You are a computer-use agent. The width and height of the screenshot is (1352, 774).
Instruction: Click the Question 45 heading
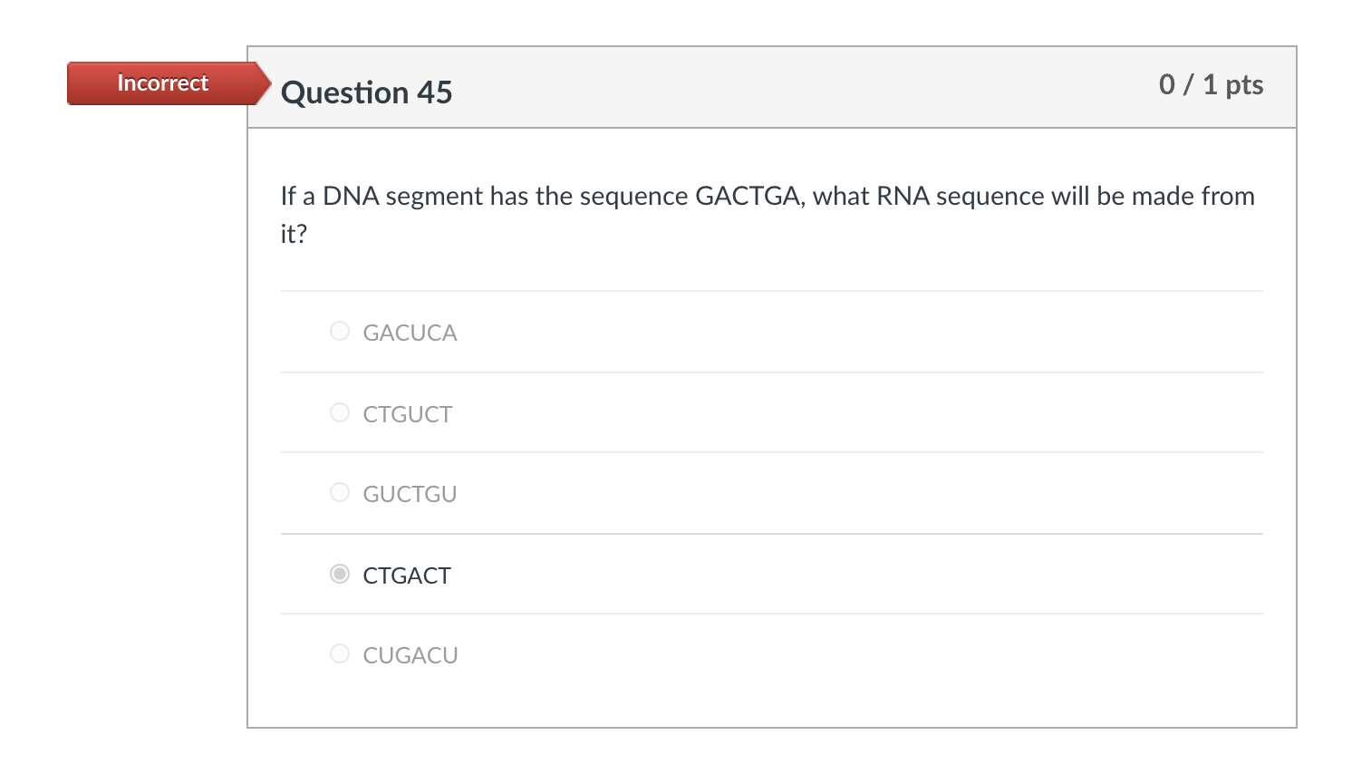point(366,92)
